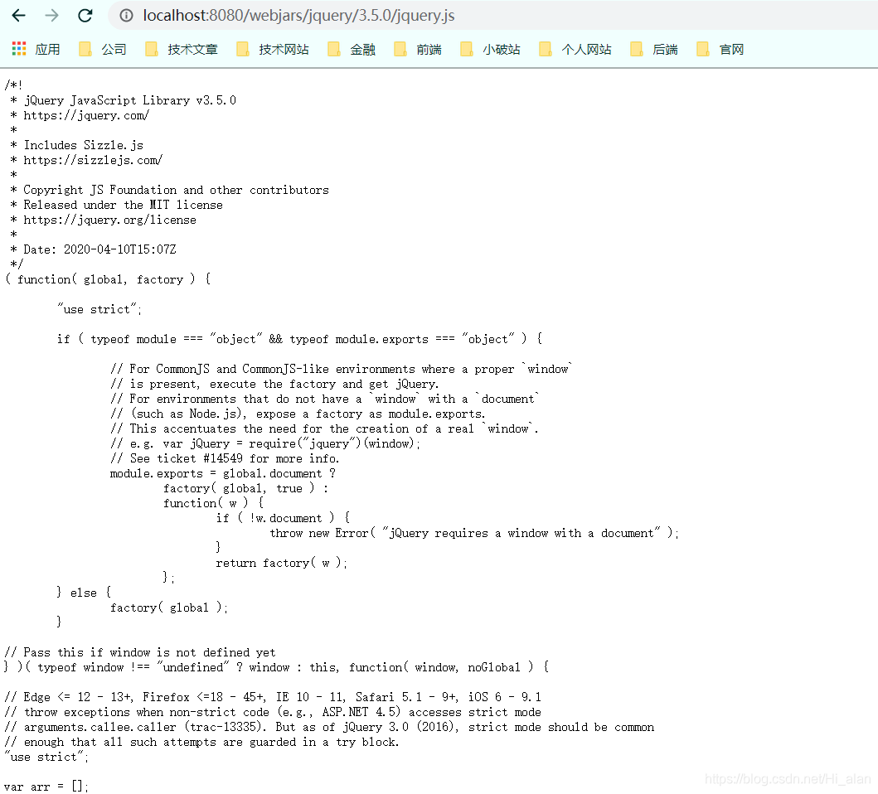Image resolution: width=878 pixels, height=794 pixels.
Task: Click the 'enough that all such attempts' comment
Action: [x=201, y=742]
